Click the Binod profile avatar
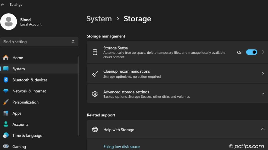The image size is (268, 150). point(9,22)
